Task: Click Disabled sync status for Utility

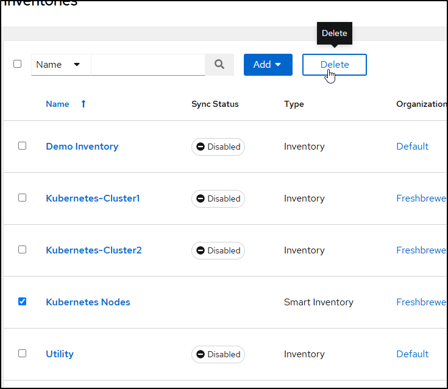Action: point(218,354)
